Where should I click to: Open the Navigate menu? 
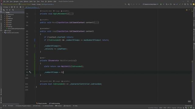16,1
